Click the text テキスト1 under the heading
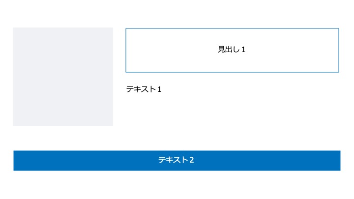The image size is (354, 199). (x=144, y=89)
